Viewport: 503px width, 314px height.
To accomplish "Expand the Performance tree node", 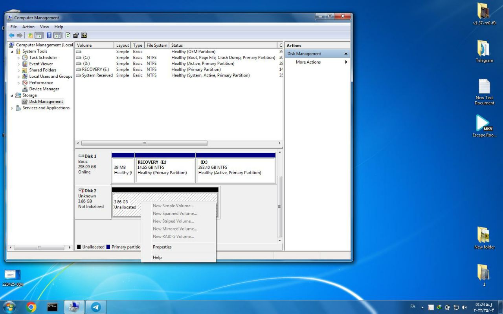I will click(18, 83).
